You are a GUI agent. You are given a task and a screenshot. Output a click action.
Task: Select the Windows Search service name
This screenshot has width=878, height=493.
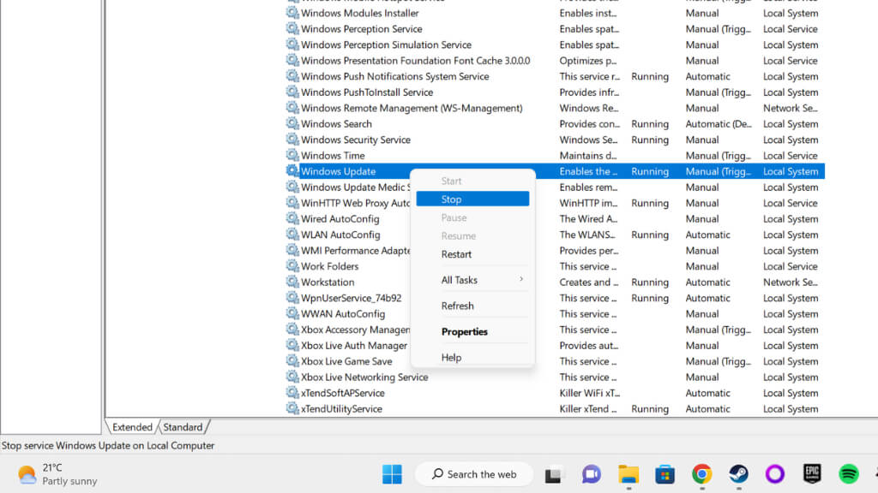tap(336, 124)
